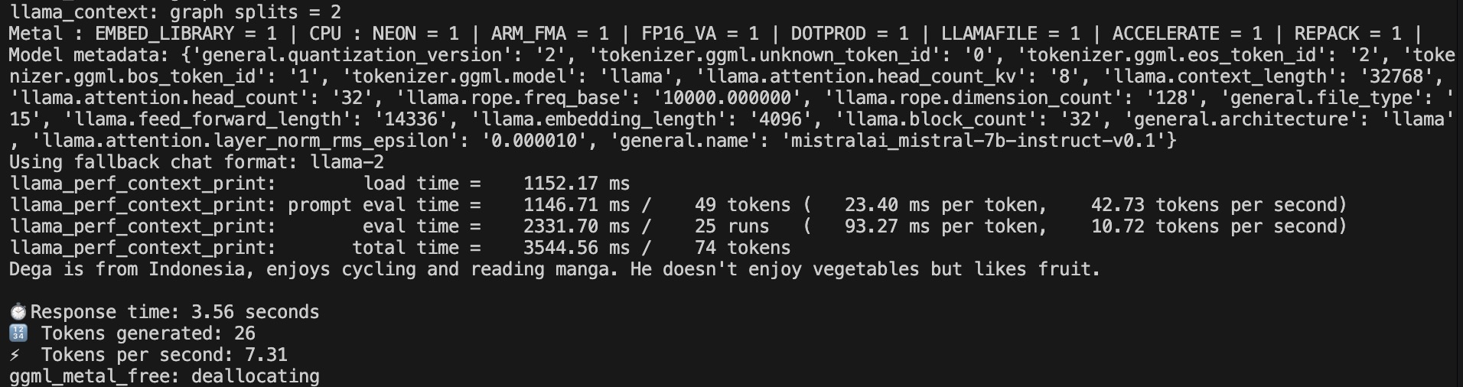Click the 'Response time: 3.56 seconds' line
Screen dimensions: 1463x387
[x=164, y=312]
